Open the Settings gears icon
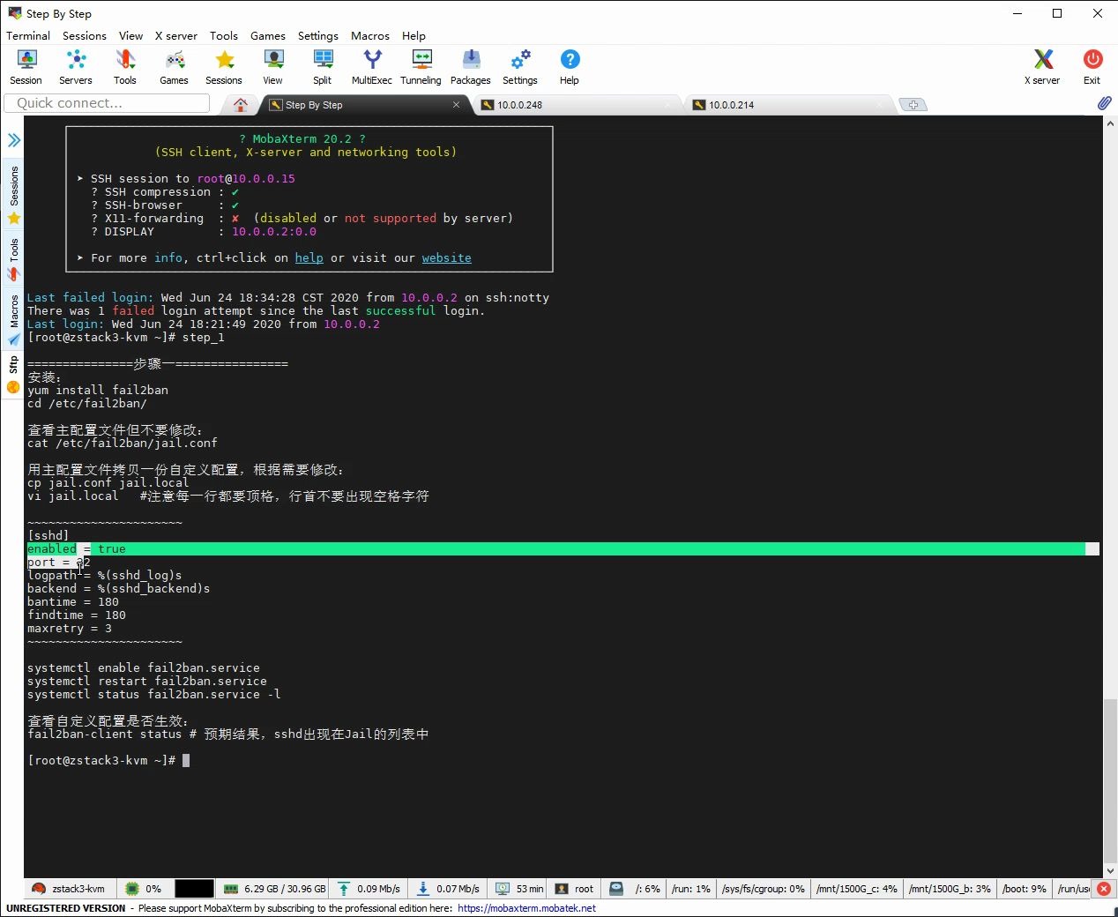1118x917 pixels. [520, 67]
